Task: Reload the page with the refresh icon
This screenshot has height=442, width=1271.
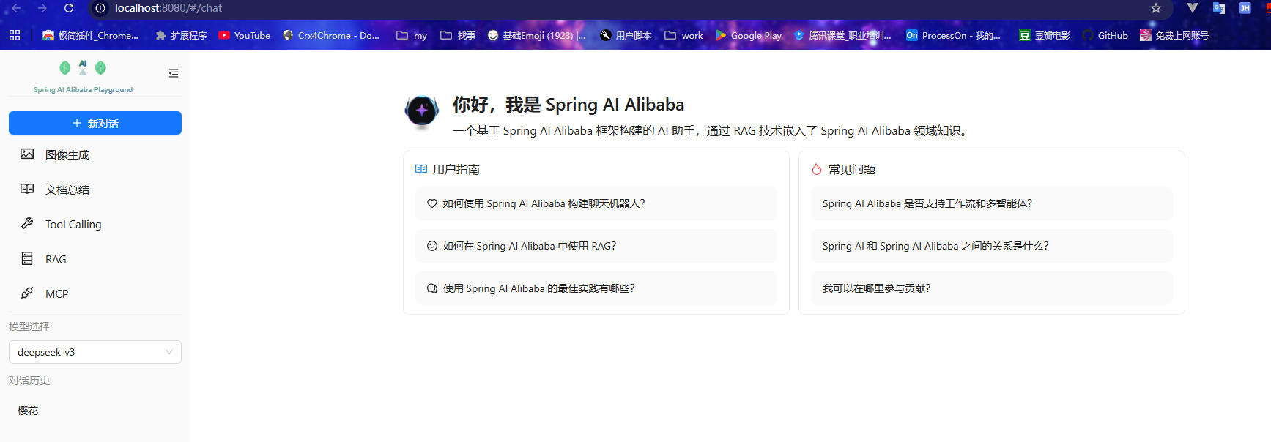Action: click(x=69, y=8)
